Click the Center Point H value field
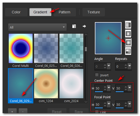Image resolution: width=140 pixels, height=116 pixels. pyautogui.click(x=99, y=88)
